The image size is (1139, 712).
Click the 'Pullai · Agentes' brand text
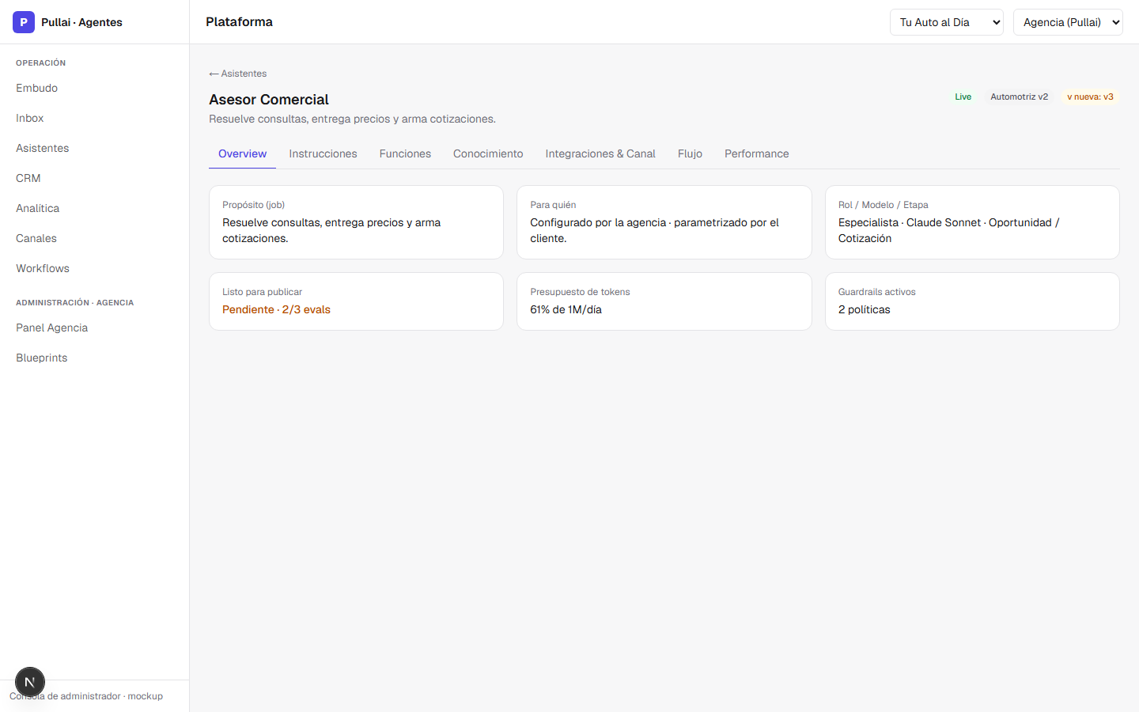[81, 22]
